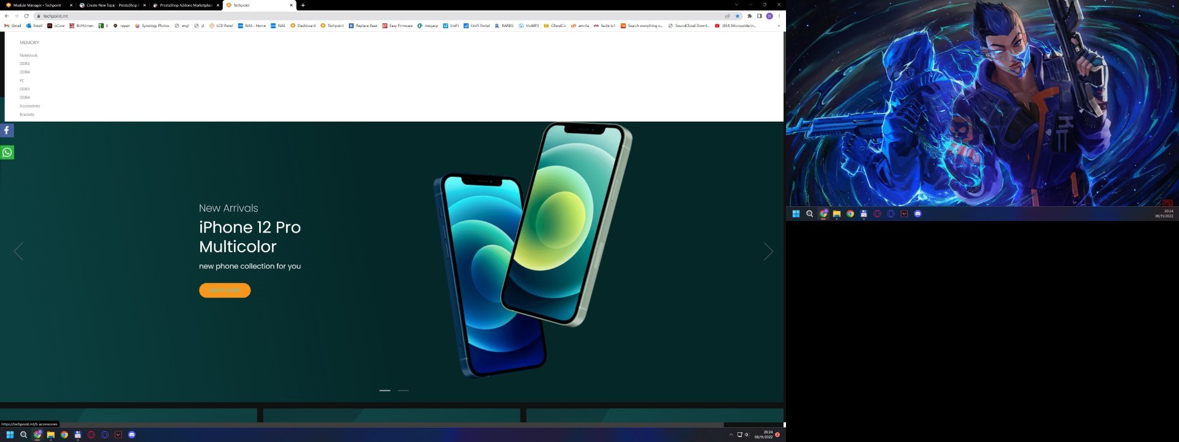Open DDR3 listed under Notebook
1179x442 pixels.
coord(25,64)
